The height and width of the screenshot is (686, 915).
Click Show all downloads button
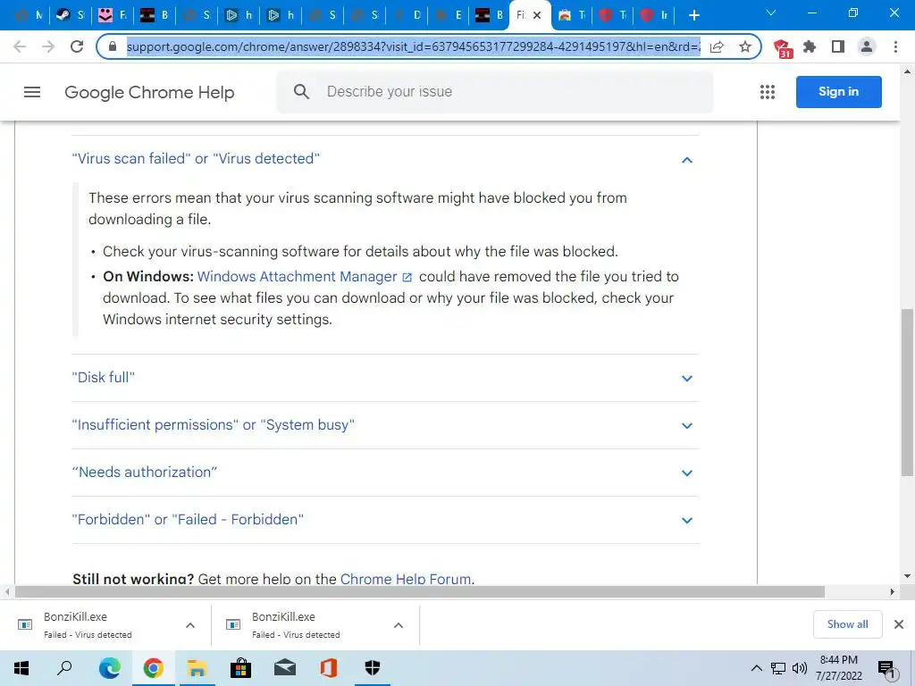[x=847, y=624]
